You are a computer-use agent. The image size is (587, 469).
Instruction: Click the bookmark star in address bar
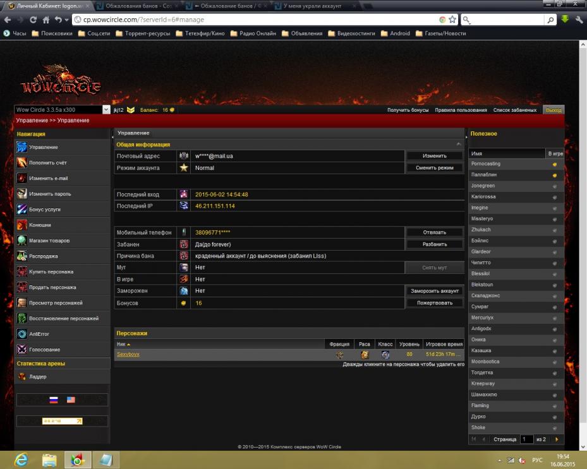click(452, 20)
